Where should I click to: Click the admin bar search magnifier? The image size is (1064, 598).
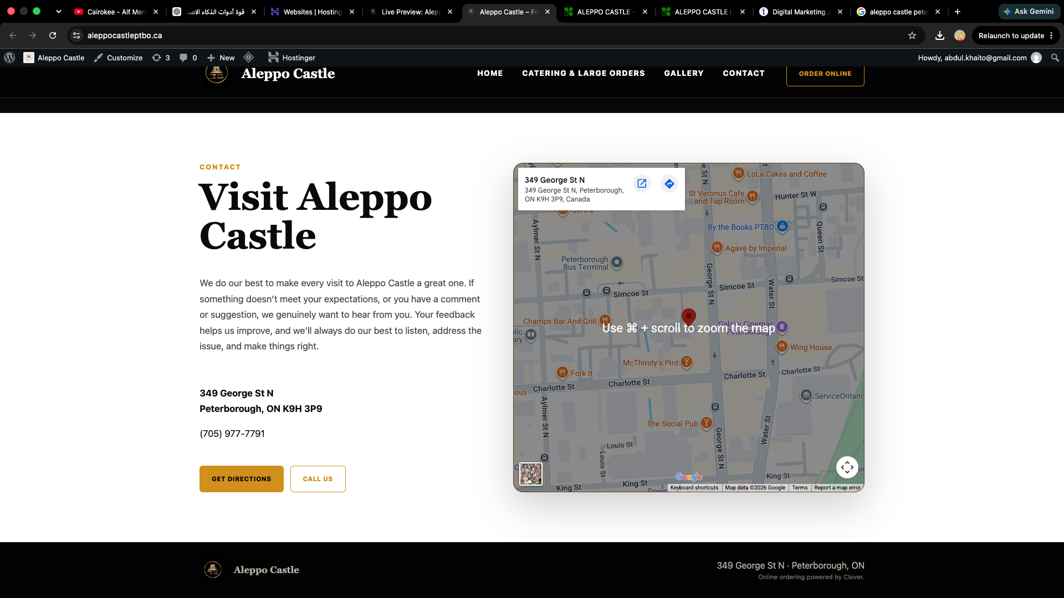pos(1055,58)
